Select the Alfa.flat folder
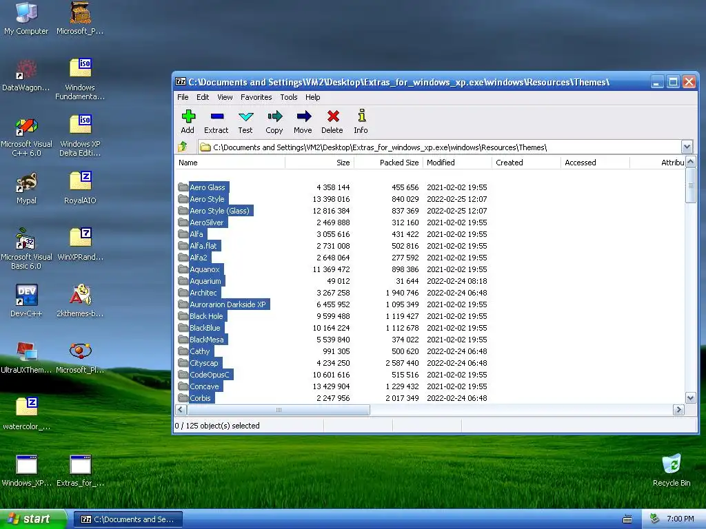Image resolution: width=706 pixels, height=529 pixels. click(199, 246)
